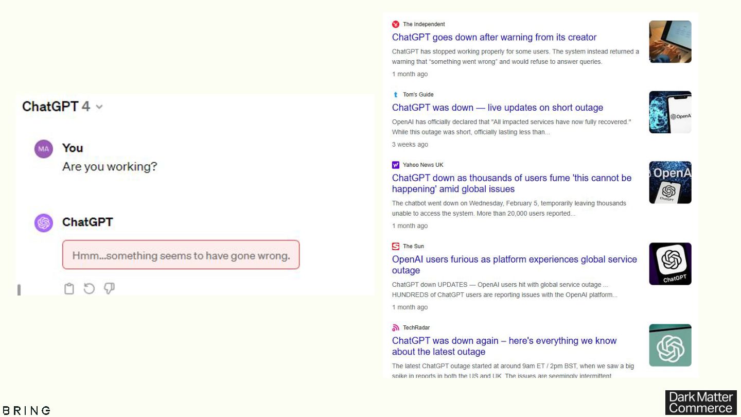Click 'TechRadar' source name
Image resolution: width=741 pixels, height=417 pixels.
click(x=416, y=328)
